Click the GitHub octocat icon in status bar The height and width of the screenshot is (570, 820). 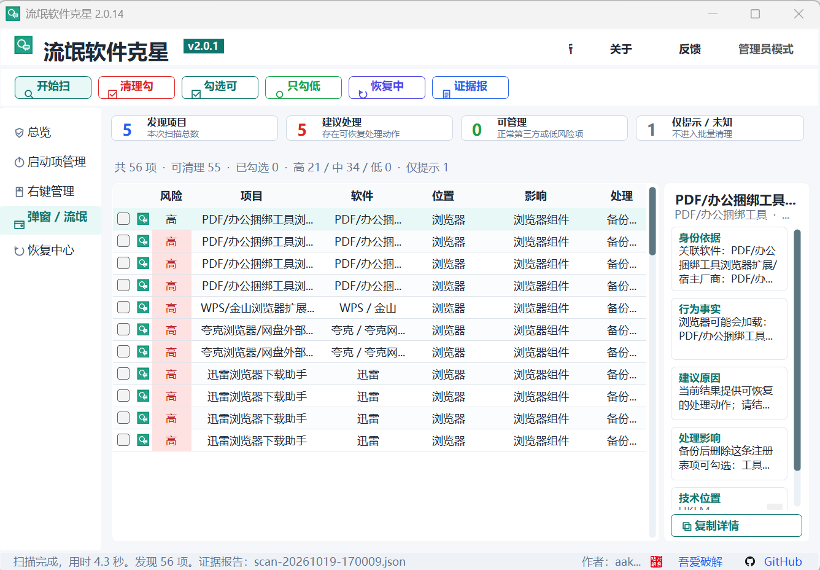(750, 561)
